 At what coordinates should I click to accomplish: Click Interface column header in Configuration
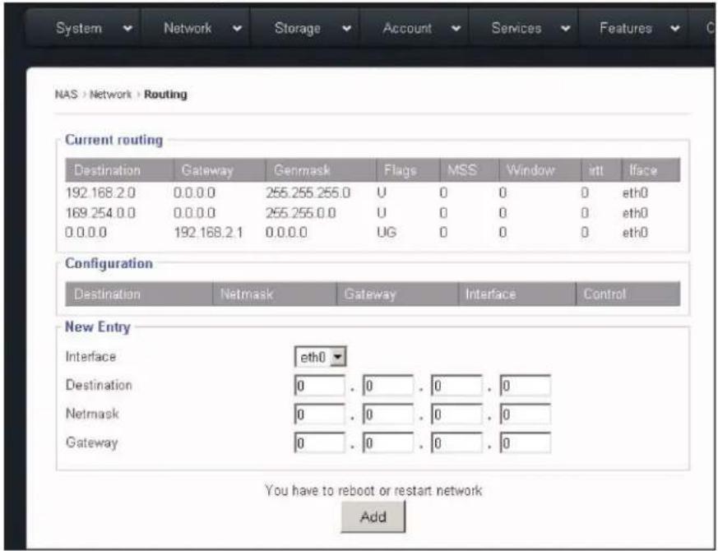click(516, 294)
